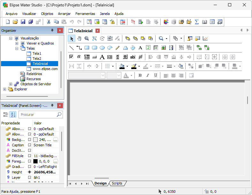This screenshot has height=195, width=252.
Task: Choose the Rounded Rectangle tool
Action: 95,48
